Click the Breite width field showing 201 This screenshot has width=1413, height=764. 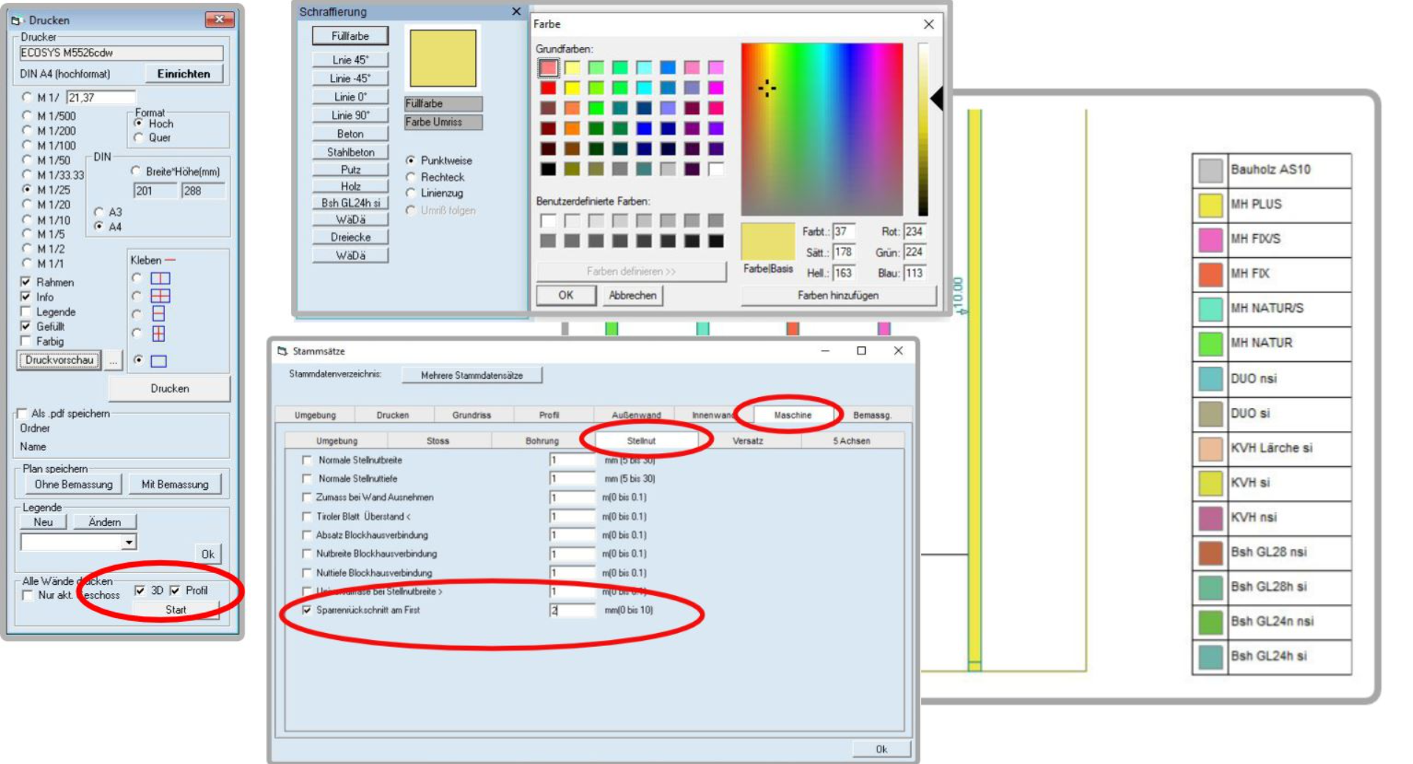coord(155,191)
